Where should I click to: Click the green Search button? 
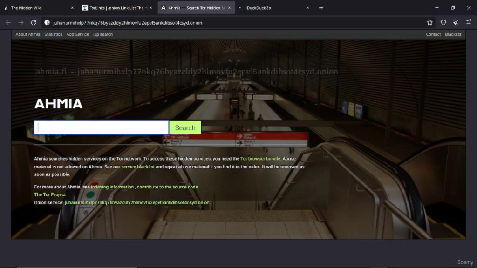point(185,127)
